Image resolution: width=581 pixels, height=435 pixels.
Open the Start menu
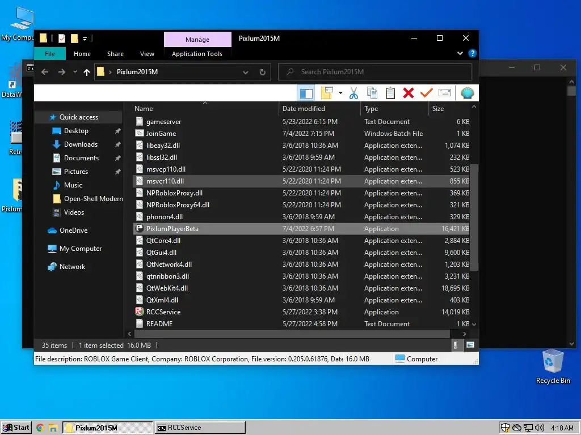(x=16, y=428)
